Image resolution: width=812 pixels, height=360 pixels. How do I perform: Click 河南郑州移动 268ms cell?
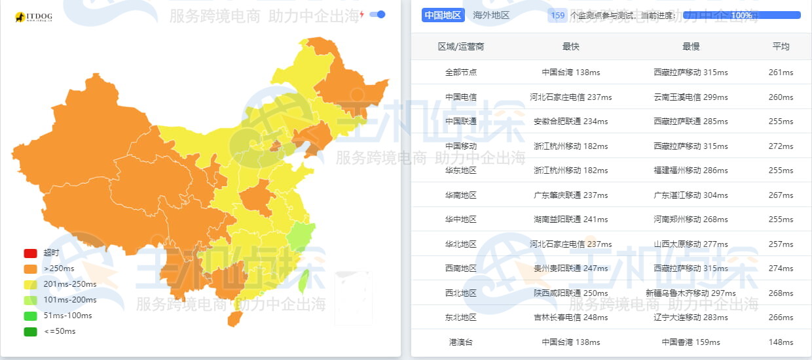(691, 220)
